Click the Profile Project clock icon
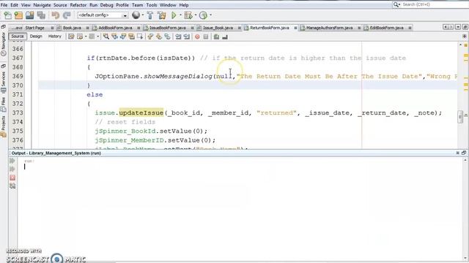The width and height of the screenshot is (469, 263). click(204, 15)
